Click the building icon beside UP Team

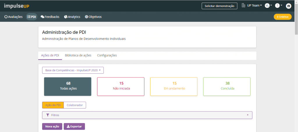244,6
